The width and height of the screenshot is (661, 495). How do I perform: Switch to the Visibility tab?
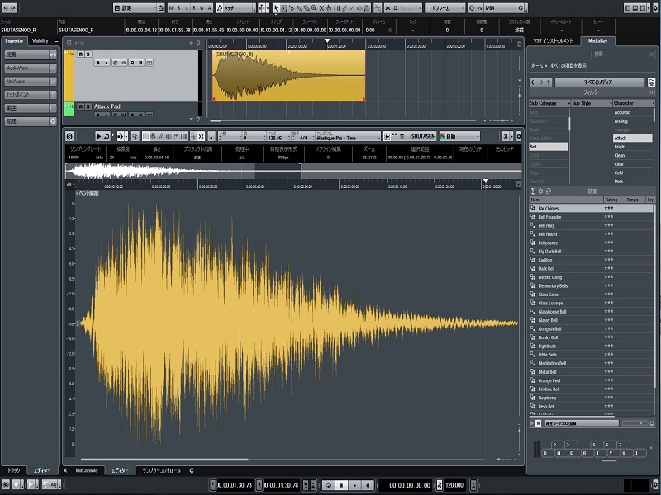click(x=40, y=40)
